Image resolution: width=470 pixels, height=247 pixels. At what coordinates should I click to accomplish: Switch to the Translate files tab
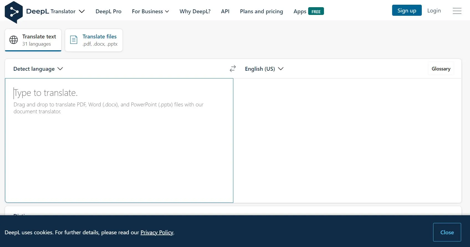tap(94, 40)
